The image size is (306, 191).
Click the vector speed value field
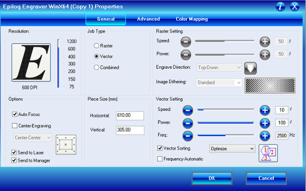click(x=282, y=110)
